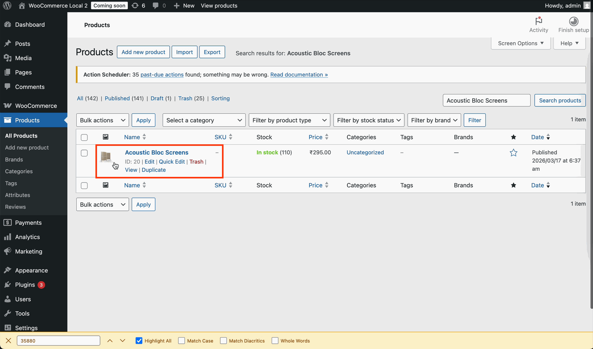This screenshot has height=349, width=593.
Task: Open the top Bulk actions dropdown
Action: click(103, 120)
